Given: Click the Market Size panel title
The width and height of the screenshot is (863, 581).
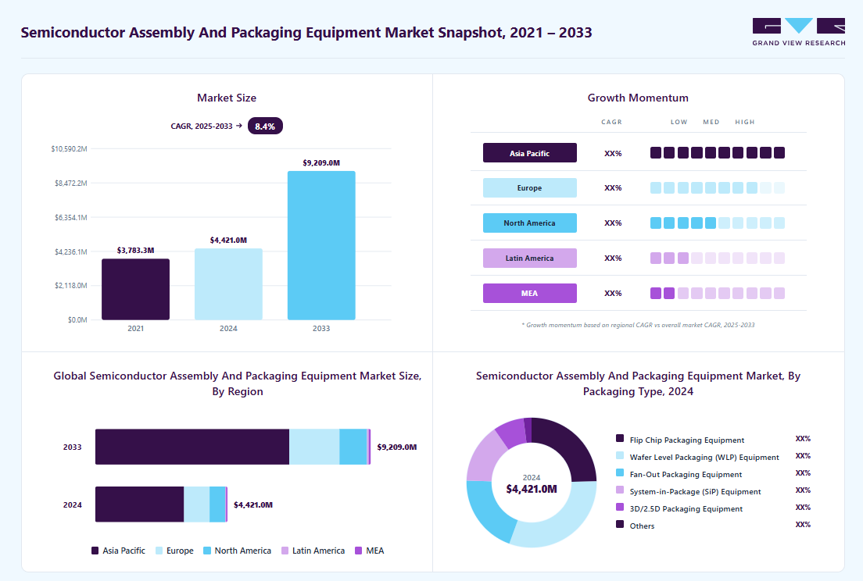Looking at the screenshot, I should (227, 98).
